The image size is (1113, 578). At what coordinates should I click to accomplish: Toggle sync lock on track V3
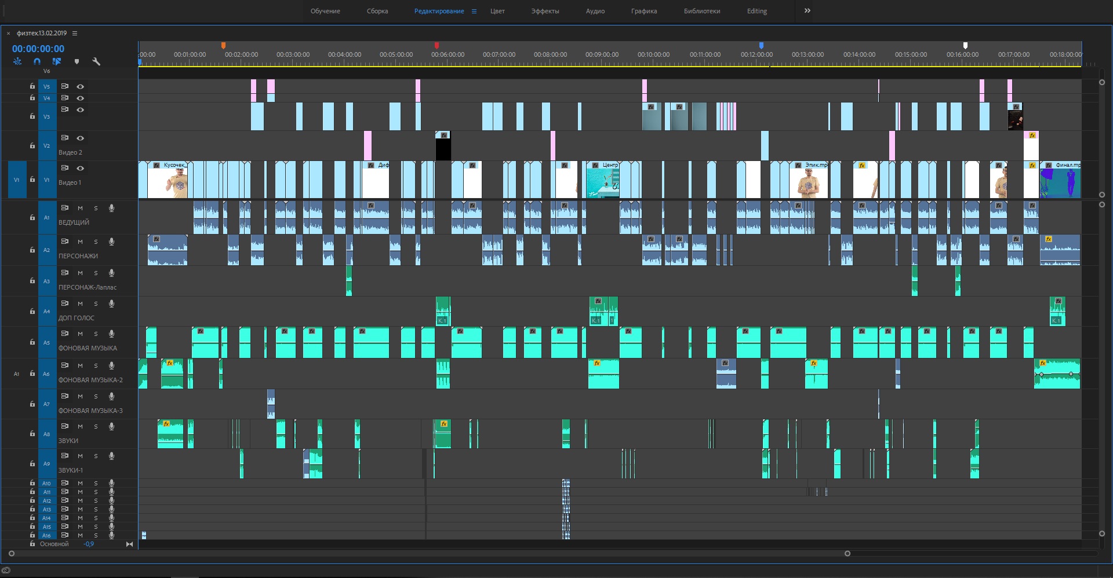65,109
